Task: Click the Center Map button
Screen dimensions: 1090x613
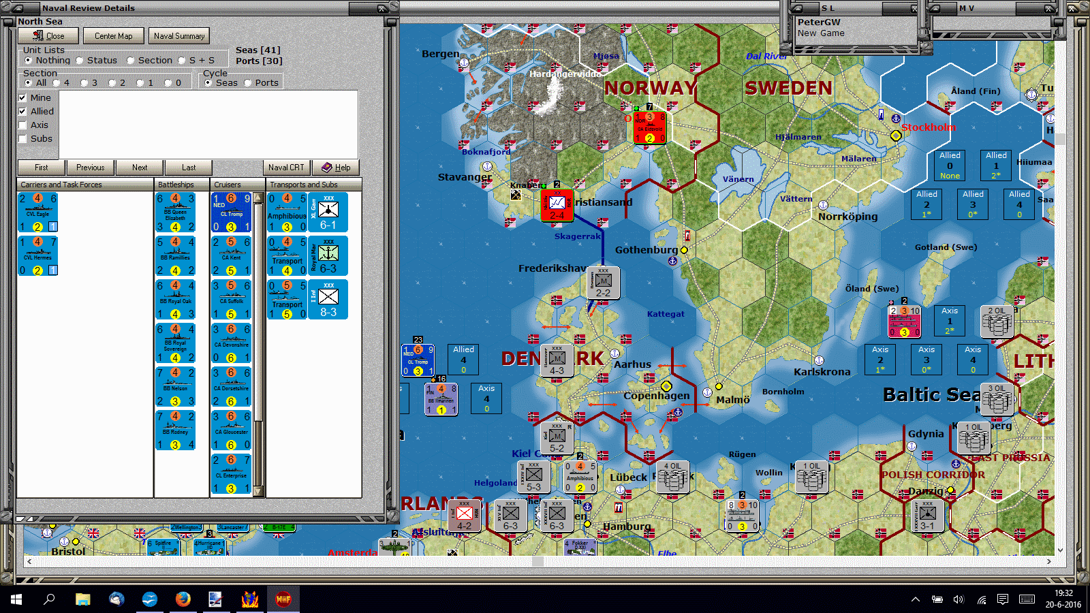Action: click(x=114, y=36)
